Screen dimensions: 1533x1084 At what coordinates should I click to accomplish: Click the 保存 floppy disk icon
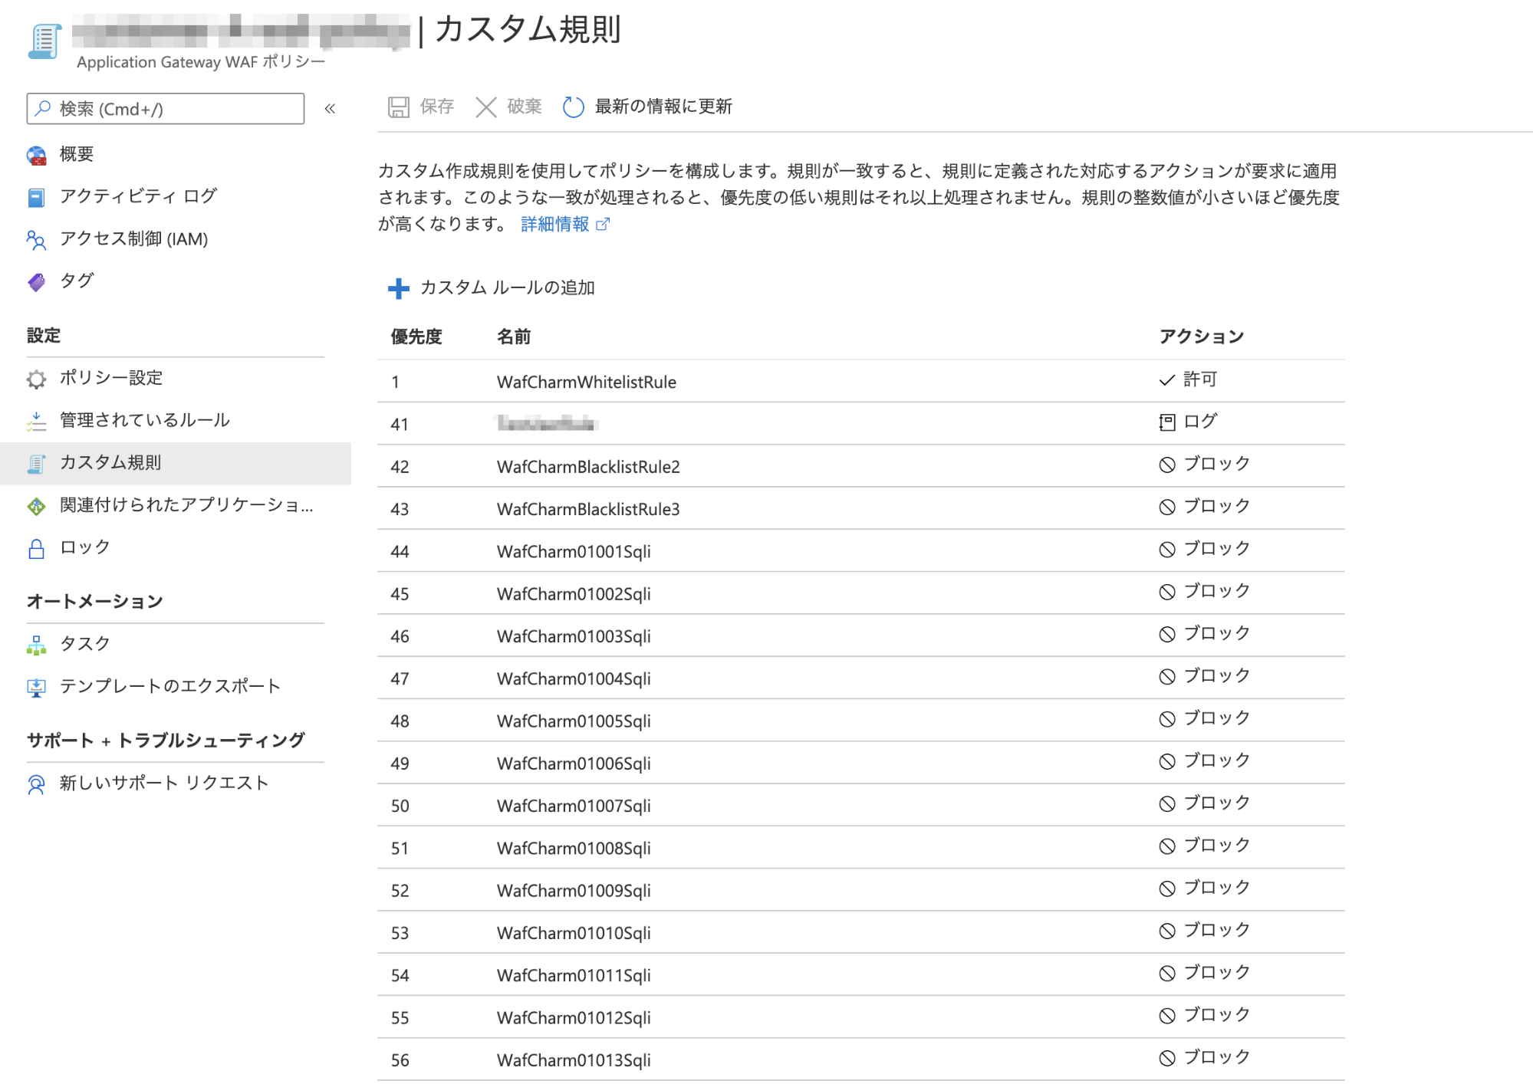pos(398,107)
